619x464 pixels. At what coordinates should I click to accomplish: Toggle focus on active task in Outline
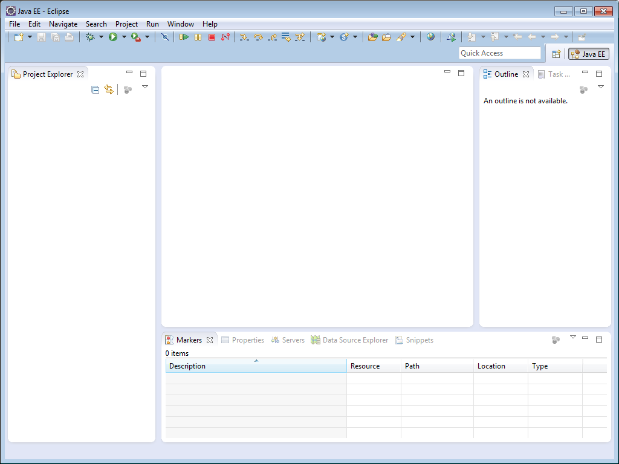coord(583,90)
